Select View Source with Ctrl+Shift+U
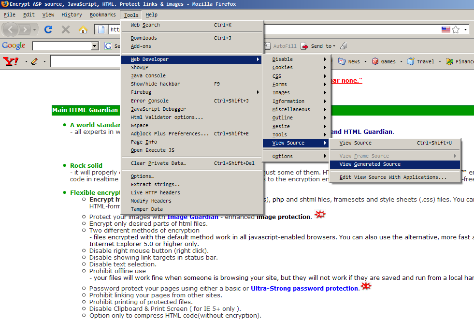Image resolution: width=474 pixels, height=322 pixels. (395, 143)
